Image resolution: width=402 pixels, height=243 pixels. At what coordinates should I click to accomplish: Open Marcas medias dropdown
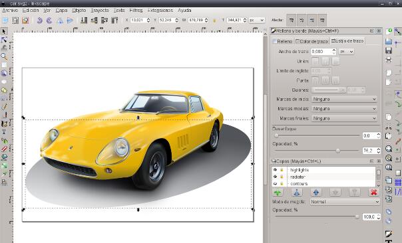point(344,109)
